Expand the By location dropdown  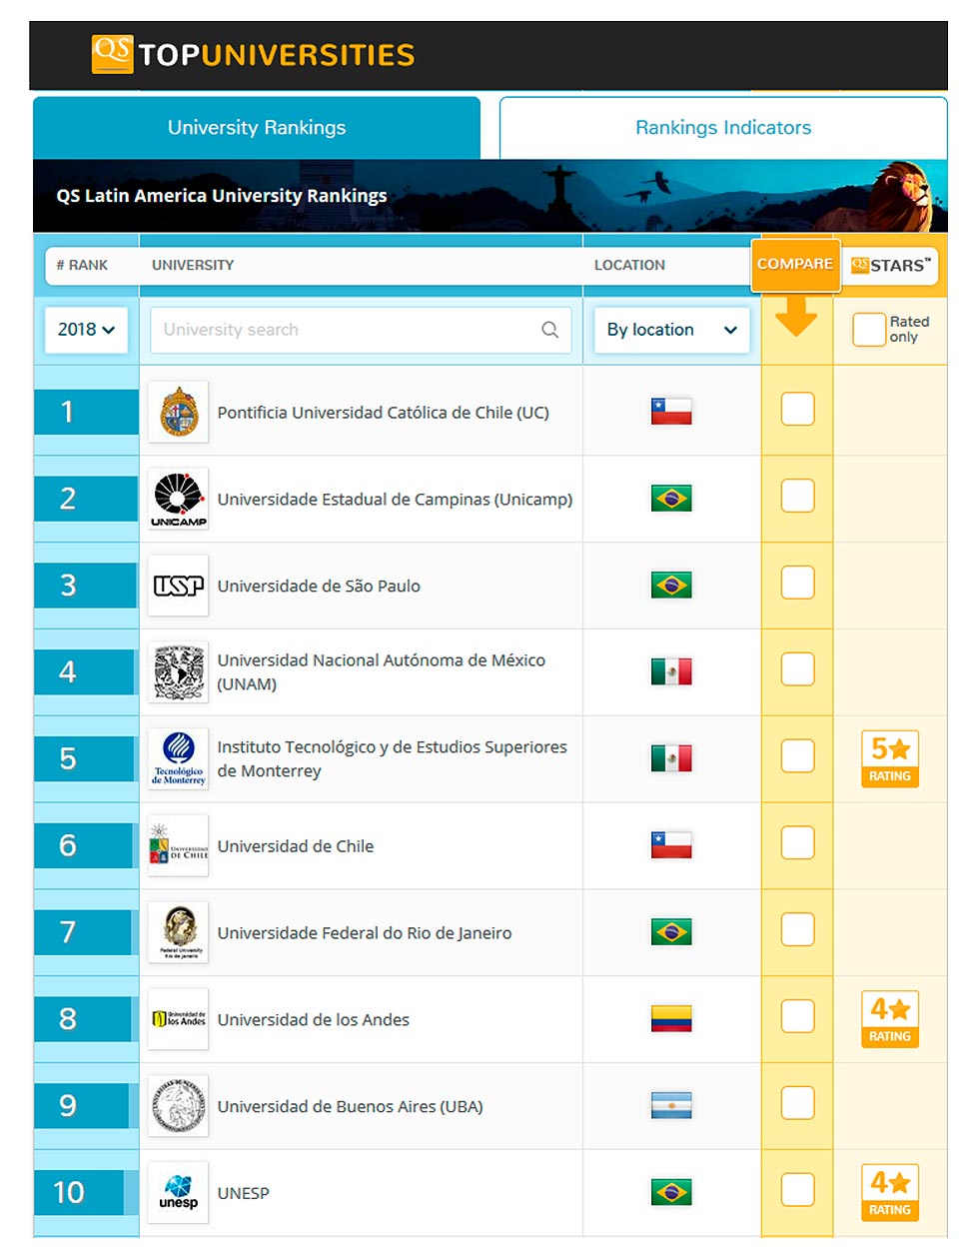coord(671,330)
